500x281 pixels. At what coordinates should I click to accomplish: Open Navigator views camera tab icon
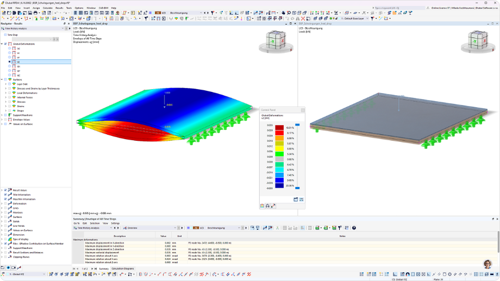coord(14,267)
